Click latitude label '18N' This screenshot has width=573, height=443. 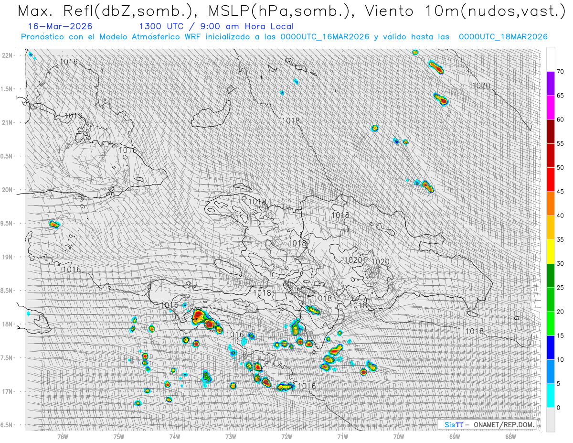(x=8, y=324)
